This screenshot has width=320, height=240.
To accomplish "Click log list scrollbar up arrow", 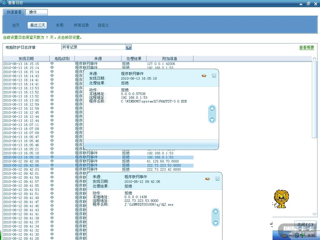I will [x=314, y=58].
